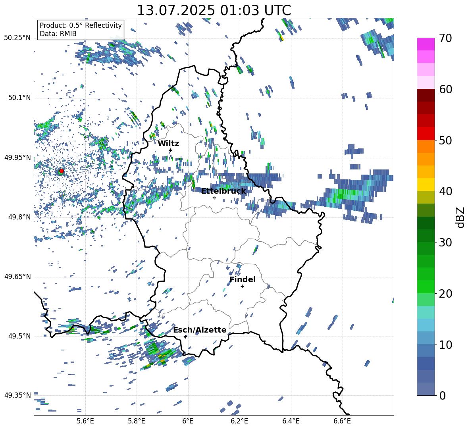This screenshot has height=429, width=470.
Task: Click the 6.2°E longitude label
Action: 239,421
